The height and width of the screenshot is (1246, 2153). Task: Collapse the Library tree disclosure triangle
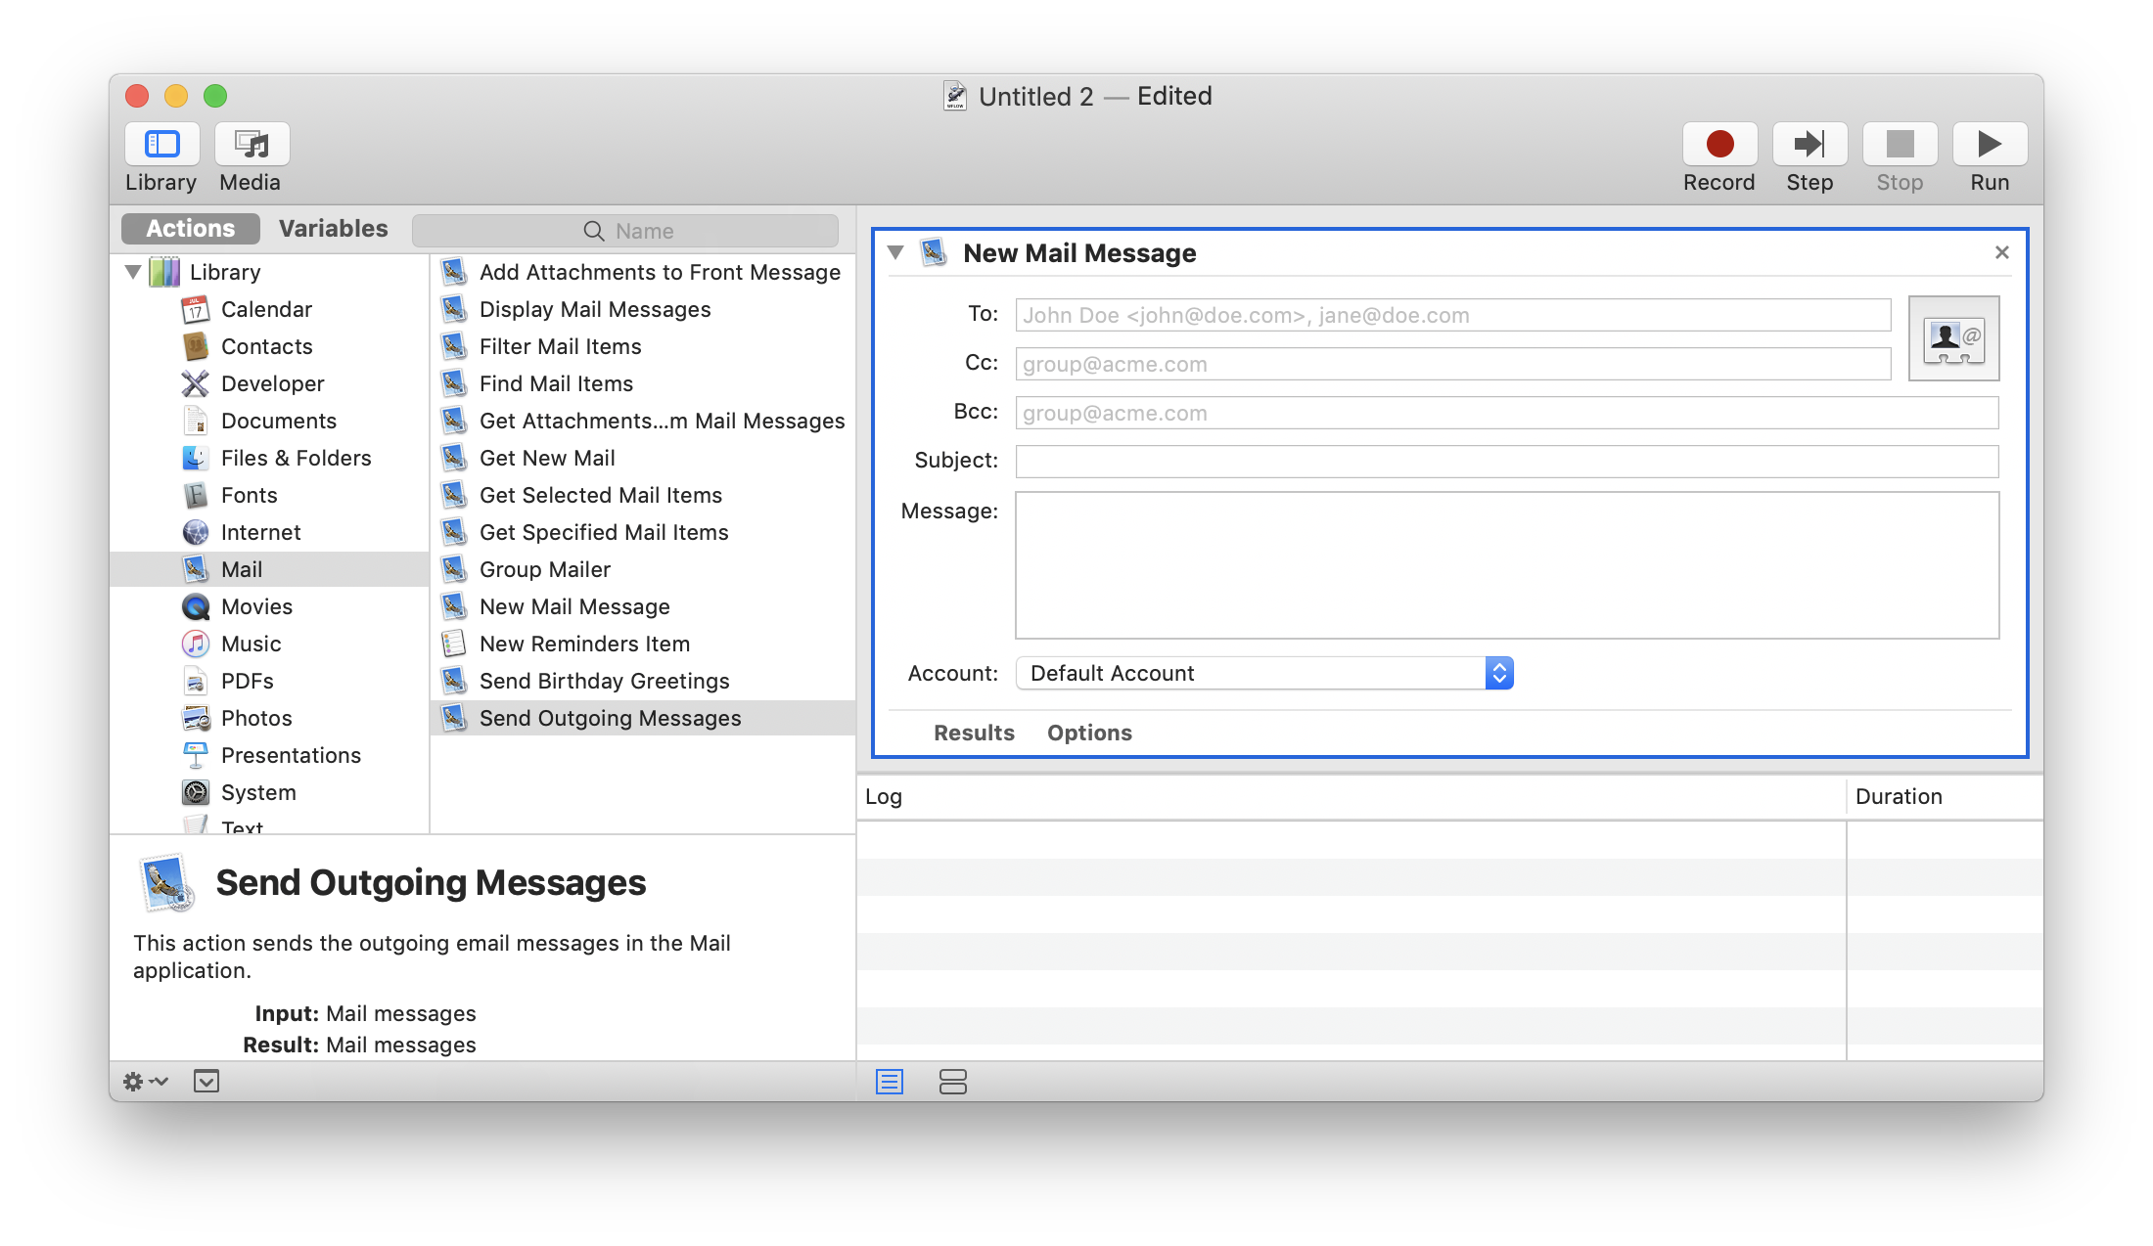pos(133,272)
